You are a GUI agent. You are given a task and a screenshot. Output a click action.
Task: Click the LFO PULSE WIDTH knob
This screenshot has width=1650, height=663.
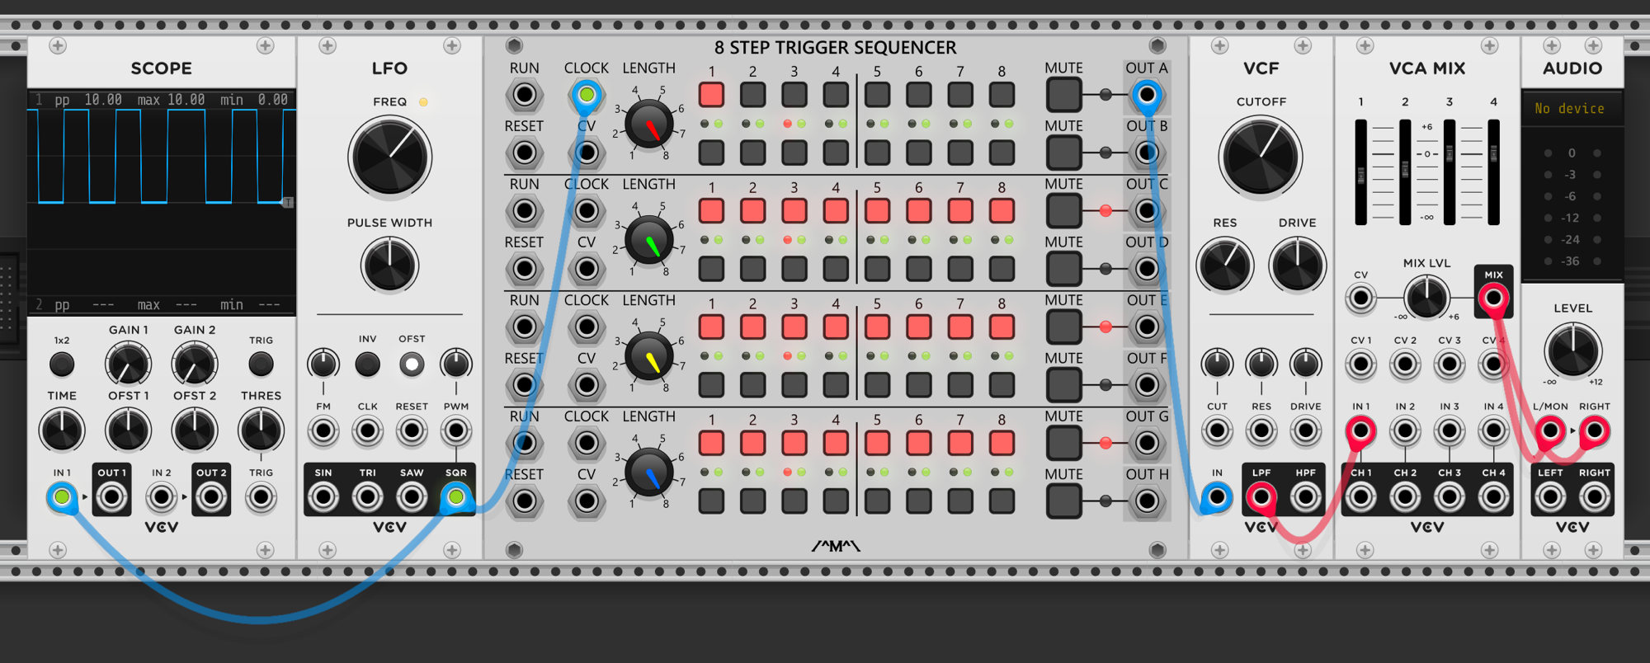click(390, 266)
